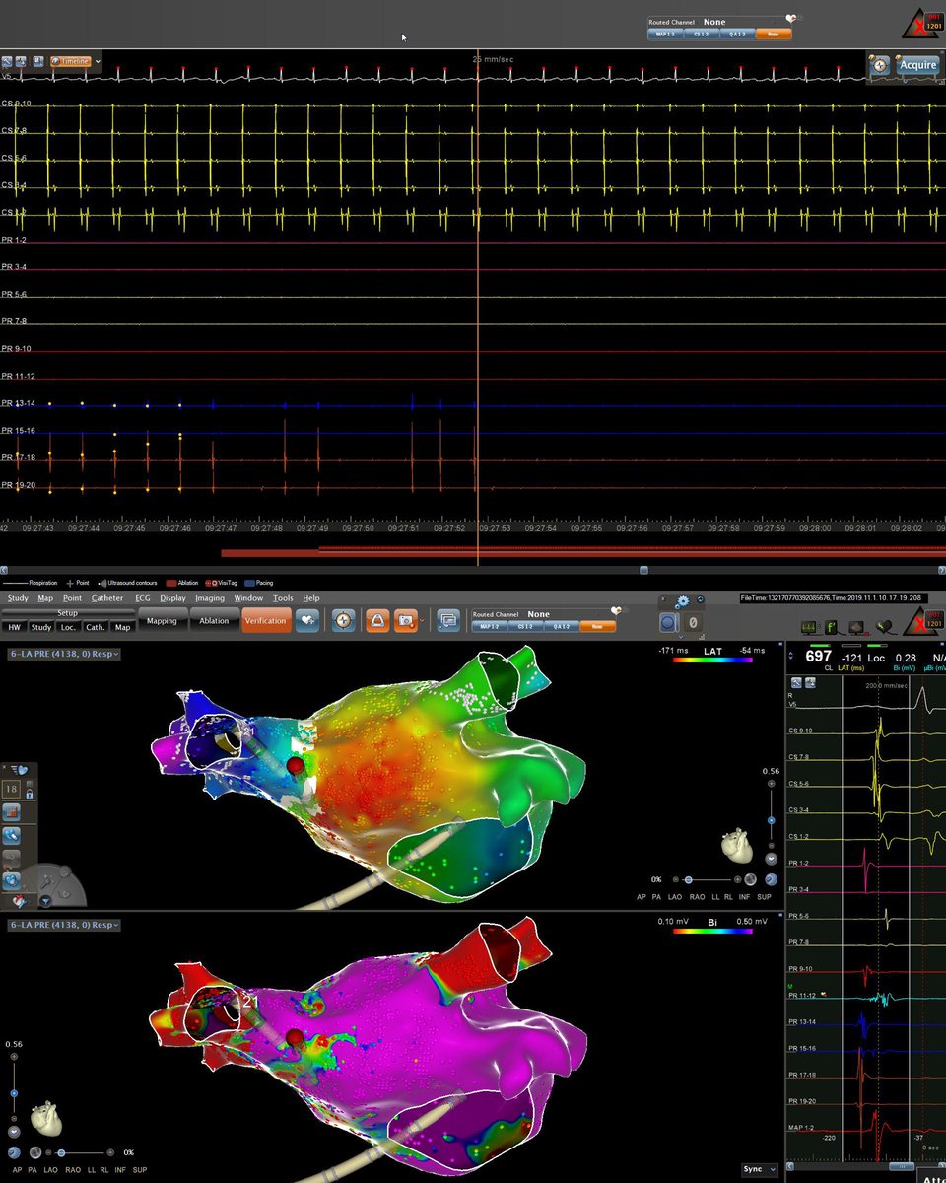946x1183 pixels.
Task: Open the Tools menu
Action: (285, 597)
